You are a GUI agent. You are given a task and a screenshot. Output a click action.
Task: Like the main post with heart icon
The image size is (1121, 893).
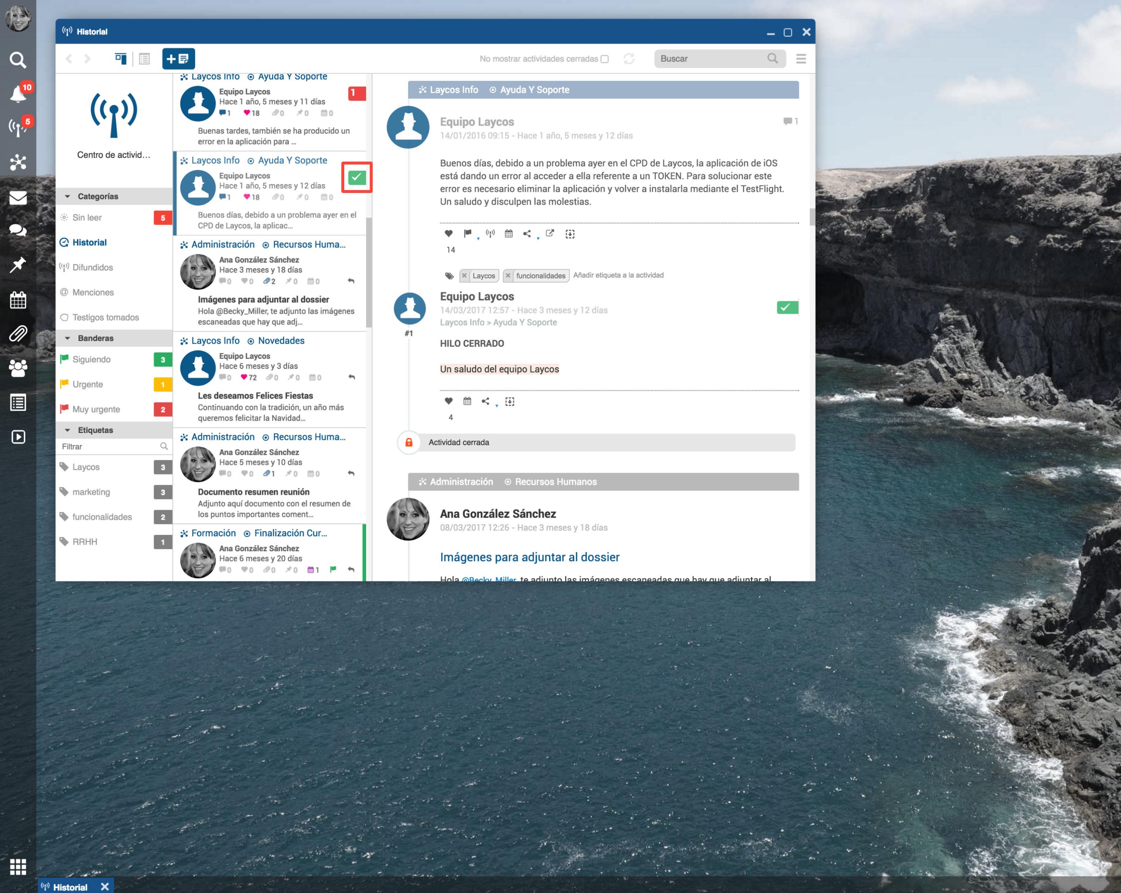(x=449, y=233)
